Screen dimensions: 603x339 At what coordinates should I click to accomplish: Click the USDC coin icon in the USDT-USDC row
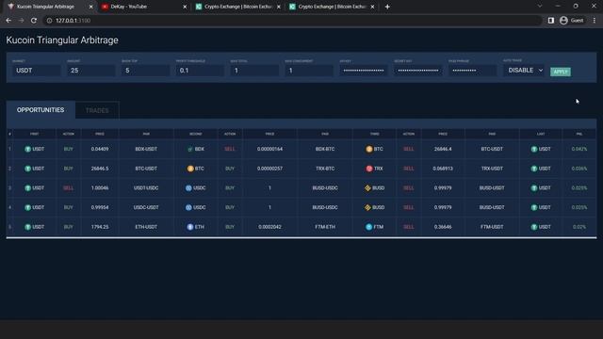tap(188, 188)
